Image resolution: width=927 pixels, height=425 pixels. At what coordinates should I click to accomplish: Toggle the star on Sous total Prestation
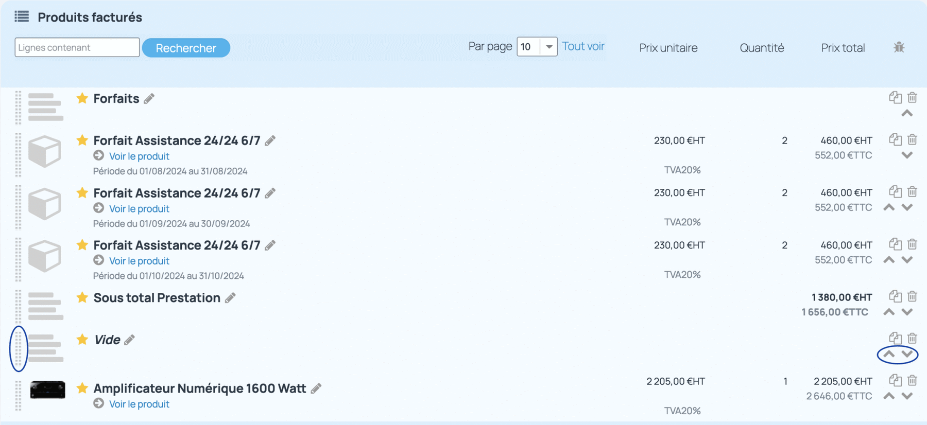82,297
